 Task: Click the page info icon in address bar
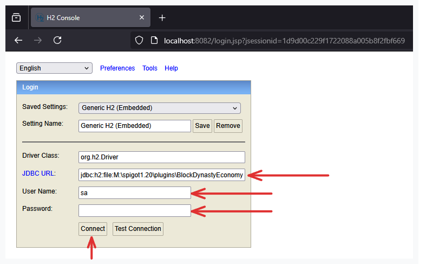154,40
